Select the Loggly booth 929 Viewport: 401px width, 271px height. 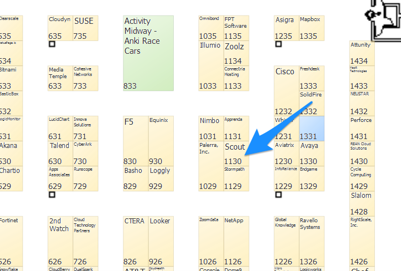pos(161,178)
